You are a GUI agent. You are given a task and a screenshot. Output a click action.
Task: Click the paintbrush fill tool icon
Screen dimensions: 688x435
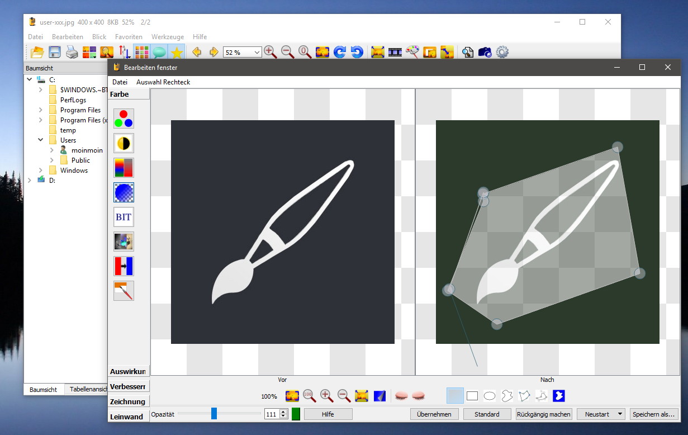pyautogui.click(x=124, y=291)
